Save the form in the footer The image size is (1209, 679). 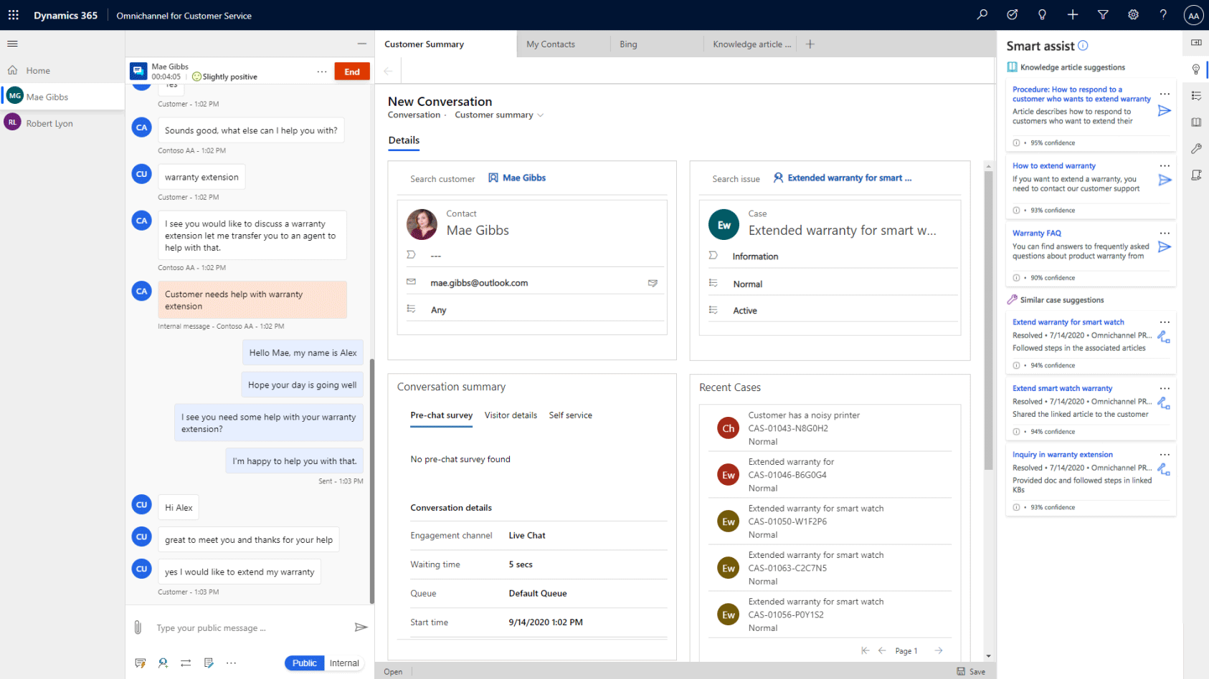[971, 672]
